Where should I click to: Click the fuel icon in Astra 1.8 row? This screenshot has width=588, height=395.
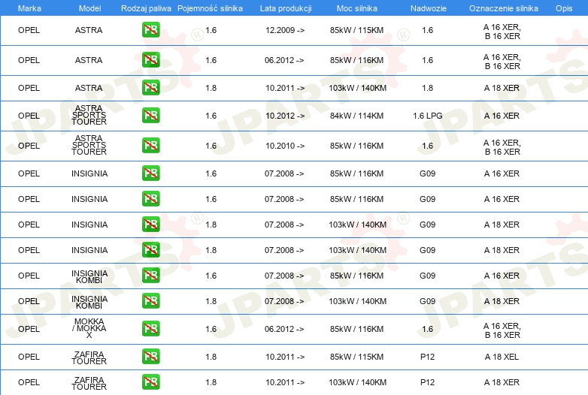point(150,88)
